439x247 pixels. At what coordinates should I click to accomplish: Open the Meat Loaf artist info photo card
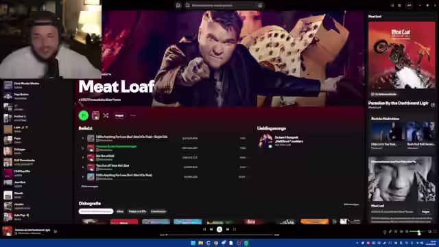402,179
